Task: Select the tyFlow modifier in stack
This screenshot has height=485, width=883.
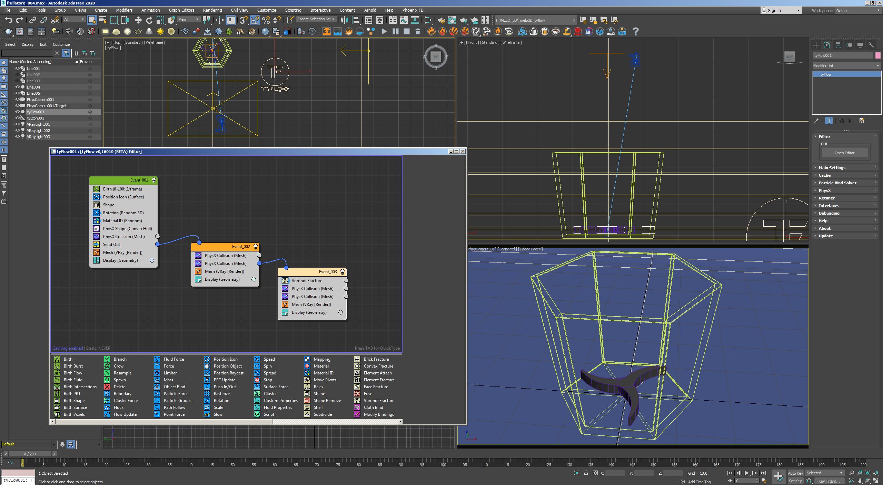Action: pos(847,74)
